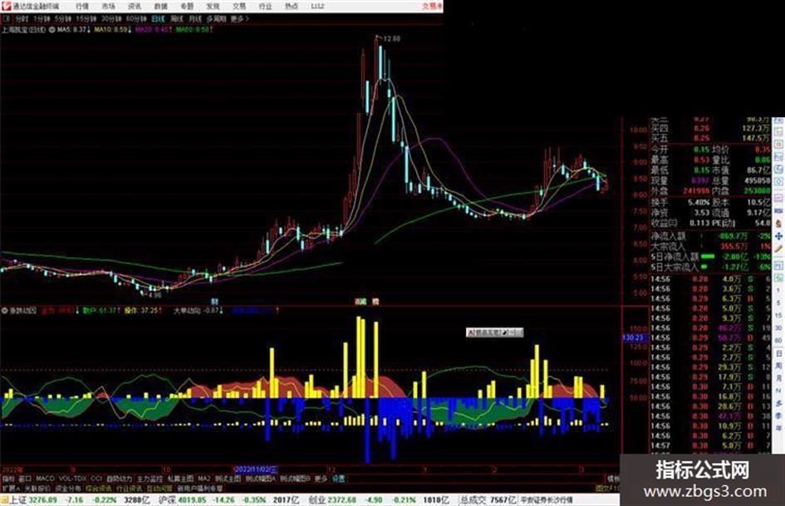Select the blue move-arrows sidebar icon
Screen dimensions: 785x506
pos(778,236)
